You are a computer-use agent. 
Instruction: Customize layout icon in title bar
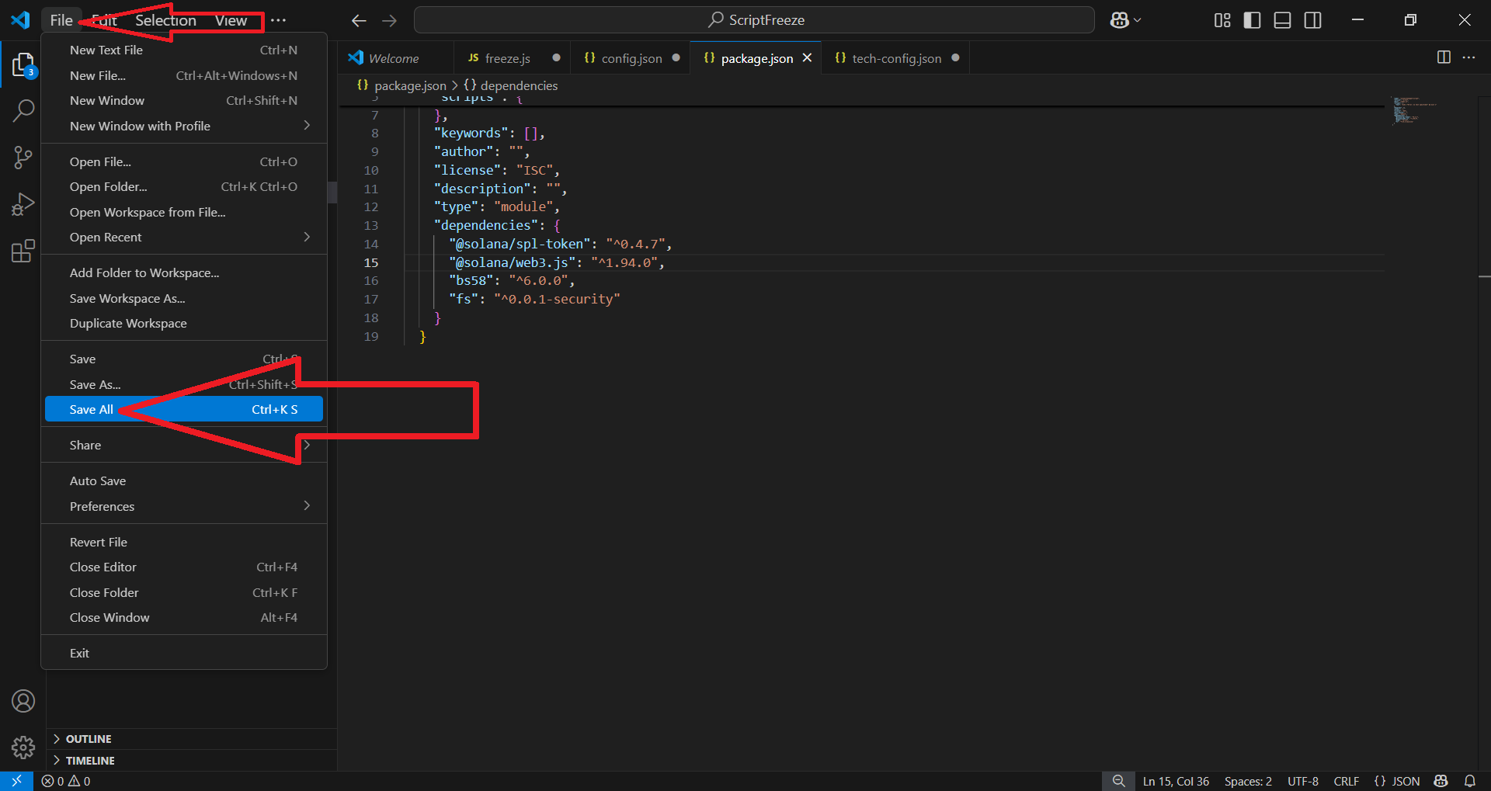1222,20
